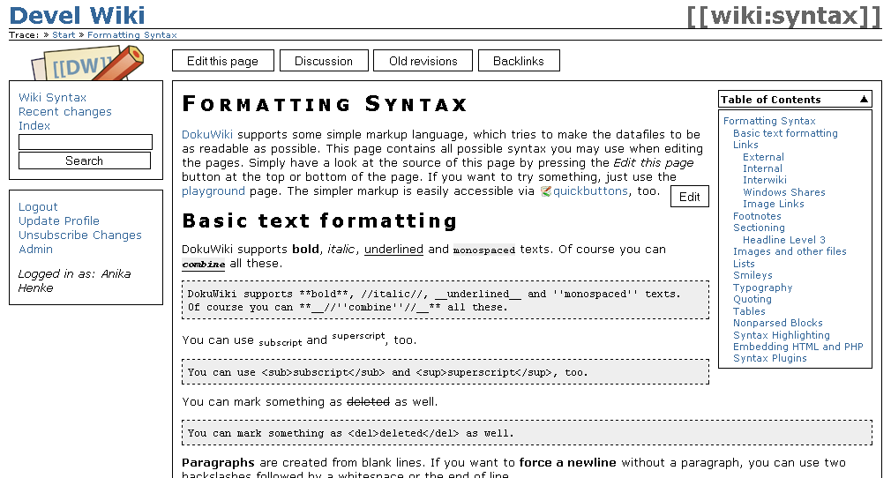Click the Basic text formatting heading
The width and height of the screenshot is (891, 478).
click(x=319, y=220)
